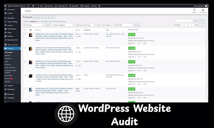The image size is (214, 128).
Task: Open Marketing in the sidebar
Action: 11,89
